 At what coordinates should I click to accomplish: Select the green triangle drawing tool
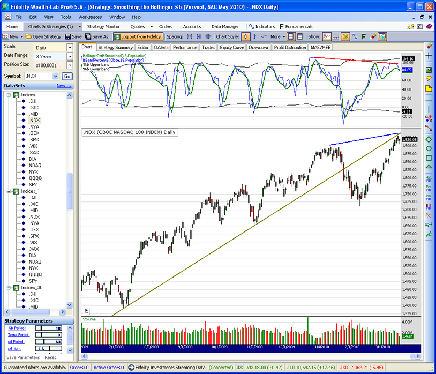point(429,167)
